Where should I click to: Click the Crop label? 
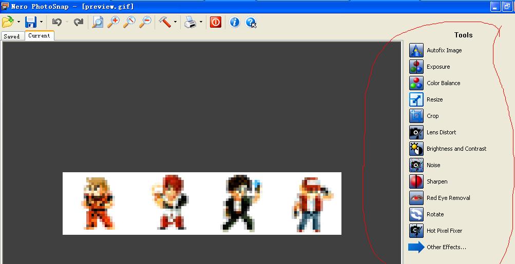pos(432,116)
